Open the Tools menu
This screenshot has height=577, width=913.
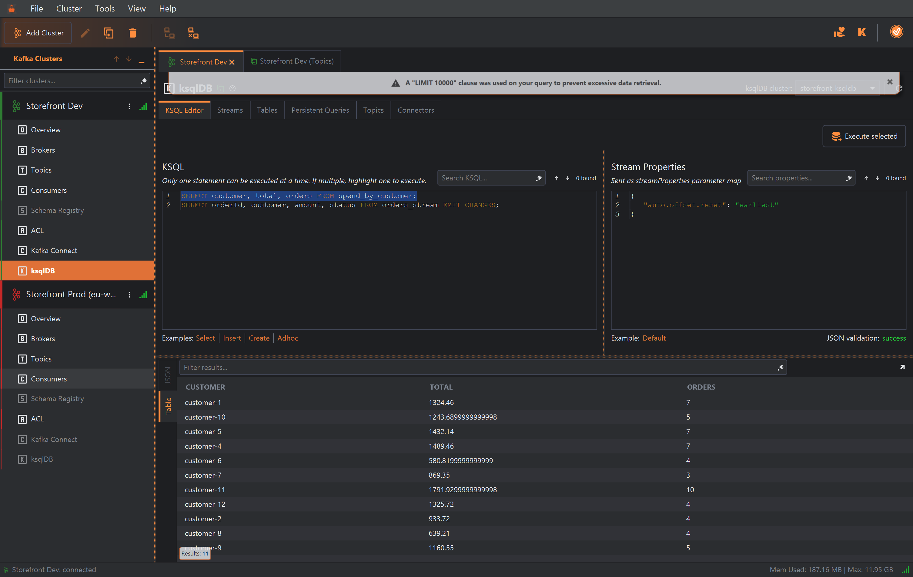pos(104,8)
